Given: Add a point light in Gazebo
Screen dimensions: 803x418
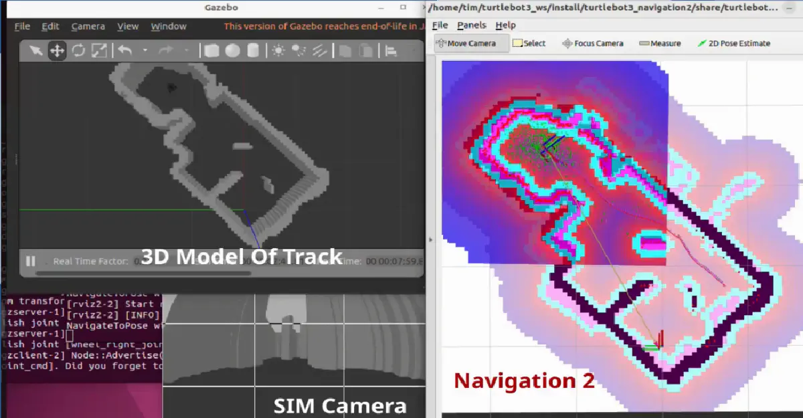Looking at the screenshot, I should [x=278, y=51].
